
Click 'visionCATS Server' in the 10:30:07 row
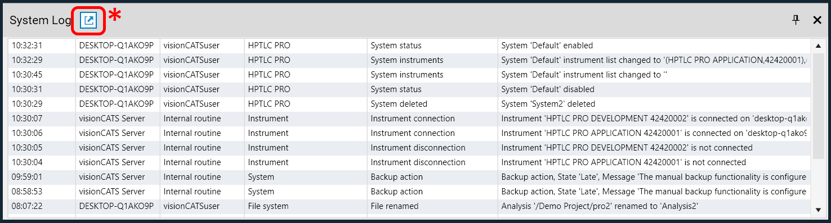(x=112, y=119)
